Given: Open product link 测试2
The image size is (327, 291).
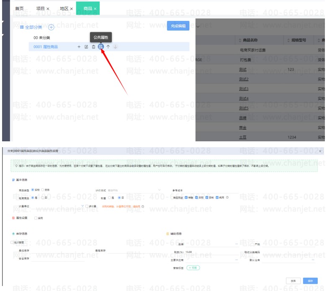Looking at the screenshot, I should pyautogui.click(x=244, y=79).
